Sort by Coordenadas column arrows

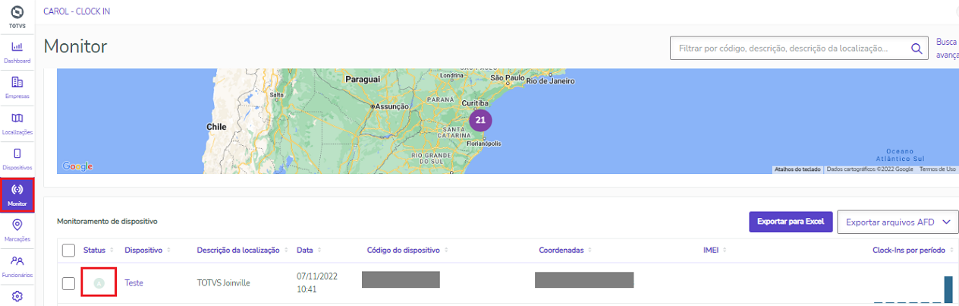[x=590, y=251]
